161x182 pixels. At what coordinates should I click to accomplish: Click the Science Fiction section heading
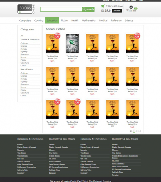[x=56, y=29]
